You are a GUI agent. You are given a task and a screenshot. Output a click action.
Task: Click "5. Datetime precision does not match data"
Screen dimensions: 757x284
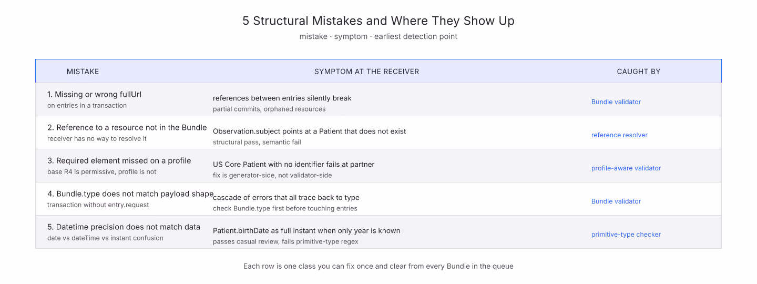(x=124, y=227)
